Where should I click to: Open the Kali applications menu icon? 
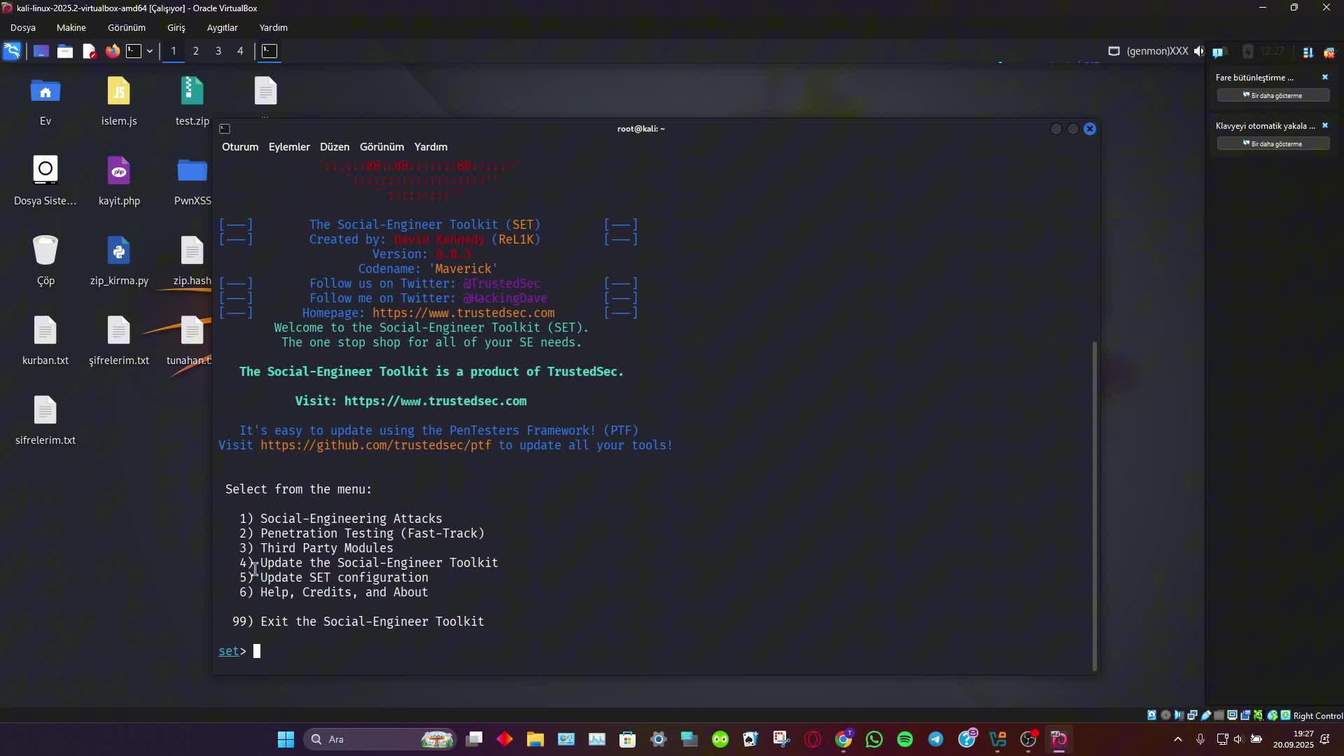12,51
